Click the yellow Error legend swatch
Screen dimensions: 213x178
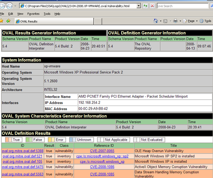51,139
